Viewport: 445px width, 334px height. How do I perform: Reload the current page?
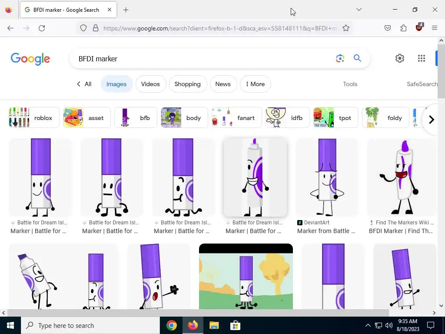tap(42, 28)
